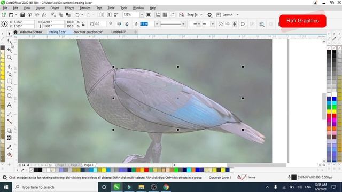Viewport: 342px width, 192px height.
Task: Click the Export icon
Action: tap(109, 15)
